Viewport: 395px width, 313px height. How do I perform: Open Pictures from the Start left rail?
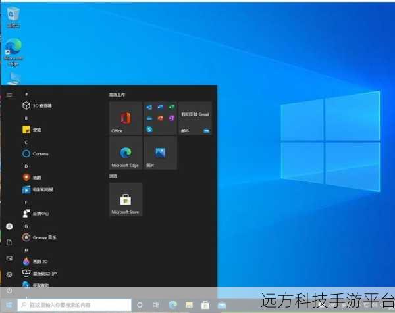(9, 258)
